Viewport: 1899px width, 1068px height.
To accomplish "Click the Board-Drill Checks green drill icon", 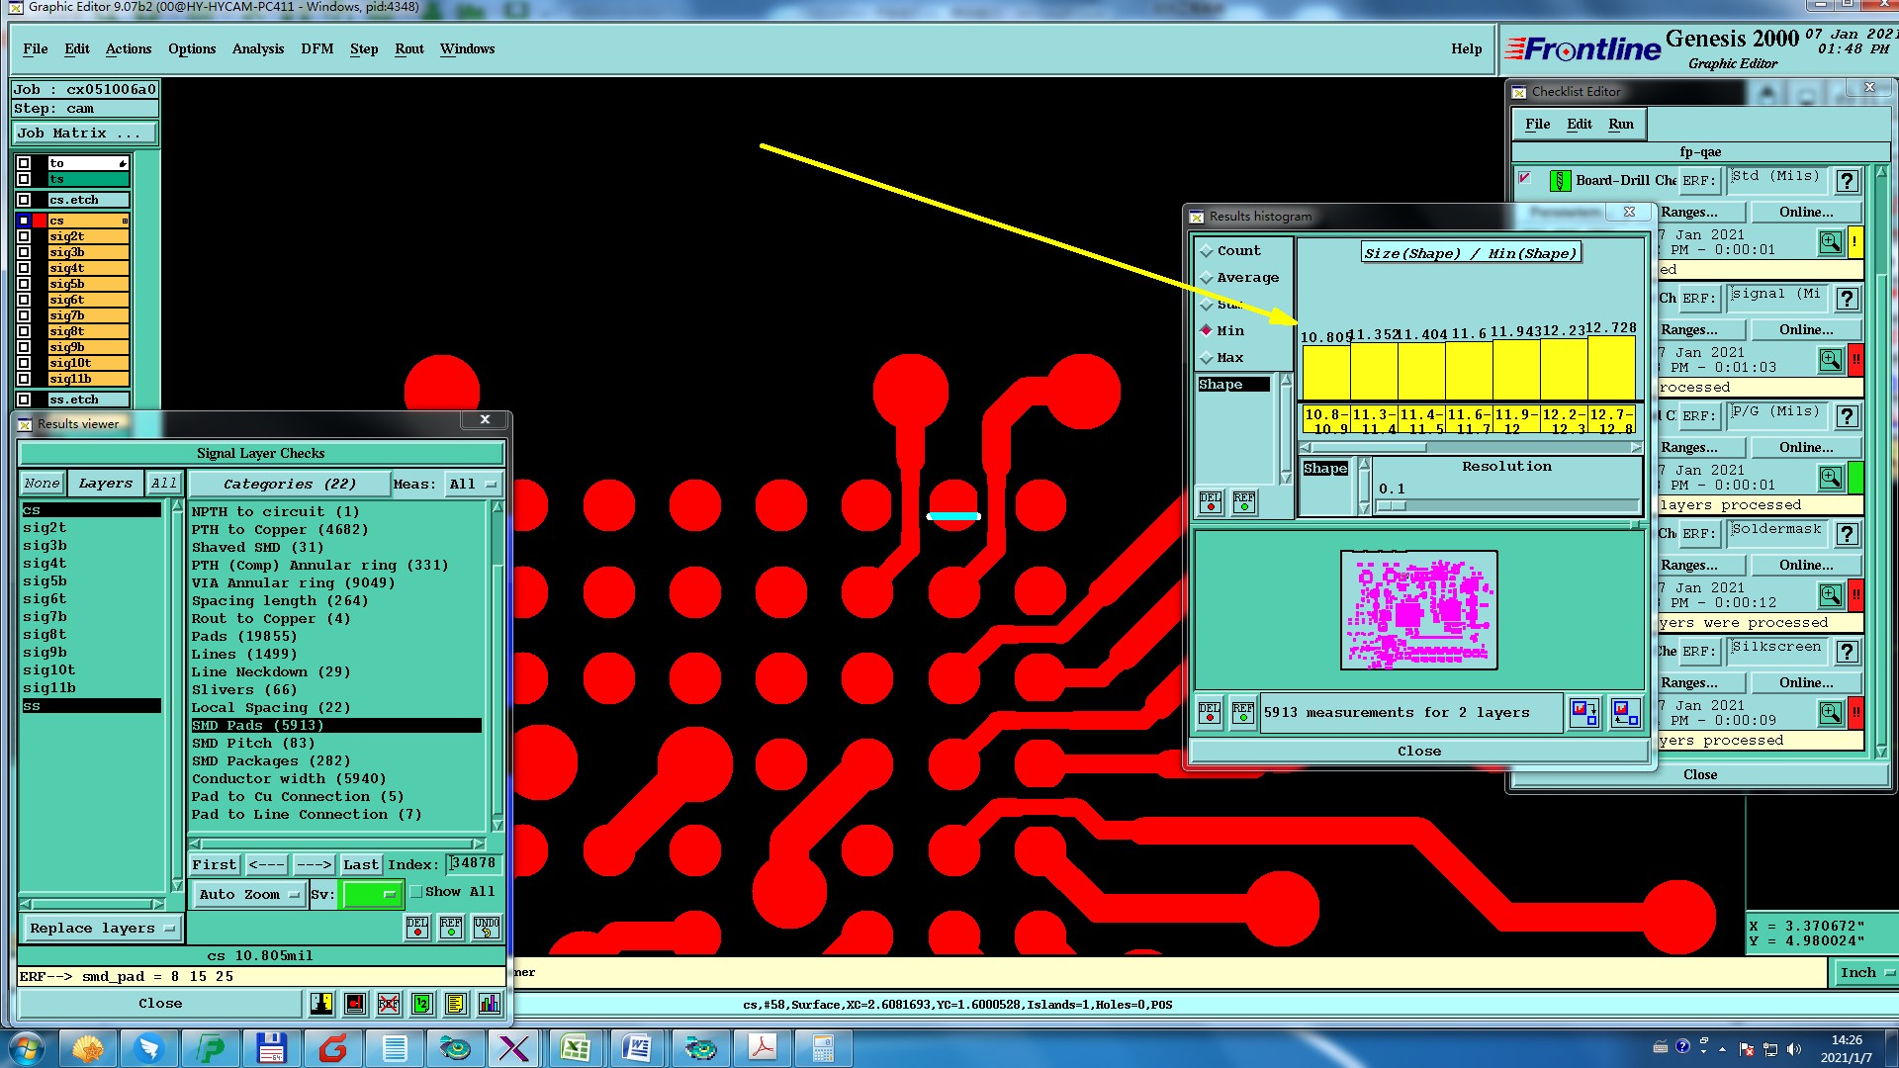I will click(1560, 181).
